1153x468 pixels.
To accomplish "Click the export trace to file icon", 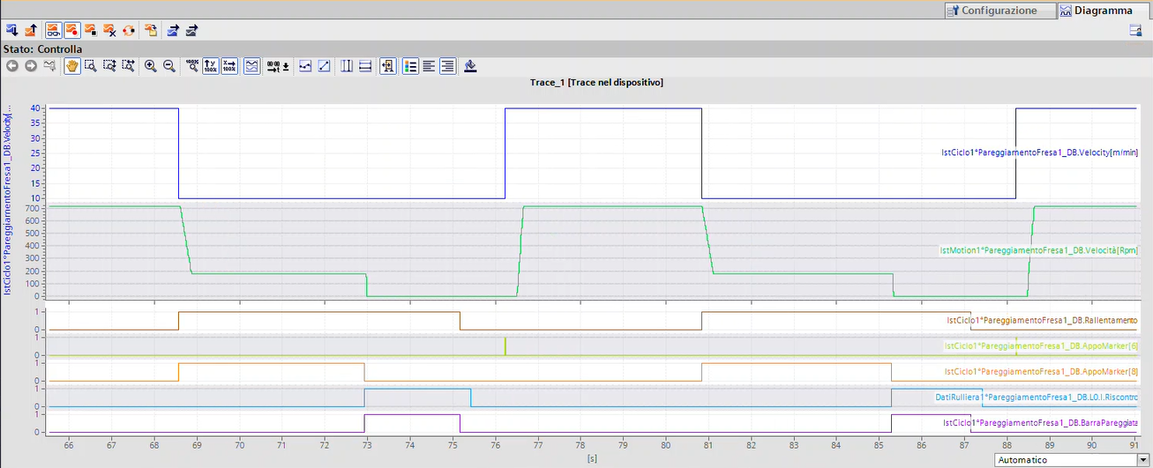I will (x=173, y=30).
